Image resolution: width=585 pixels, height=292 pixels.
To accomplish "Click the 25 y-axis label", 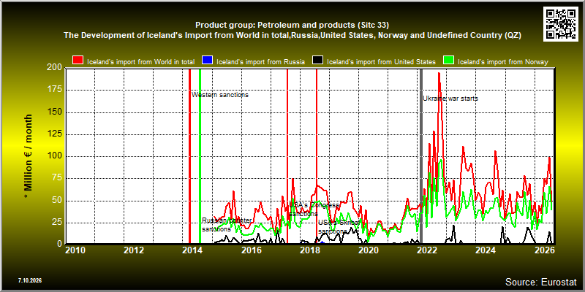I will pyautogui.click(x=58, y=223).
